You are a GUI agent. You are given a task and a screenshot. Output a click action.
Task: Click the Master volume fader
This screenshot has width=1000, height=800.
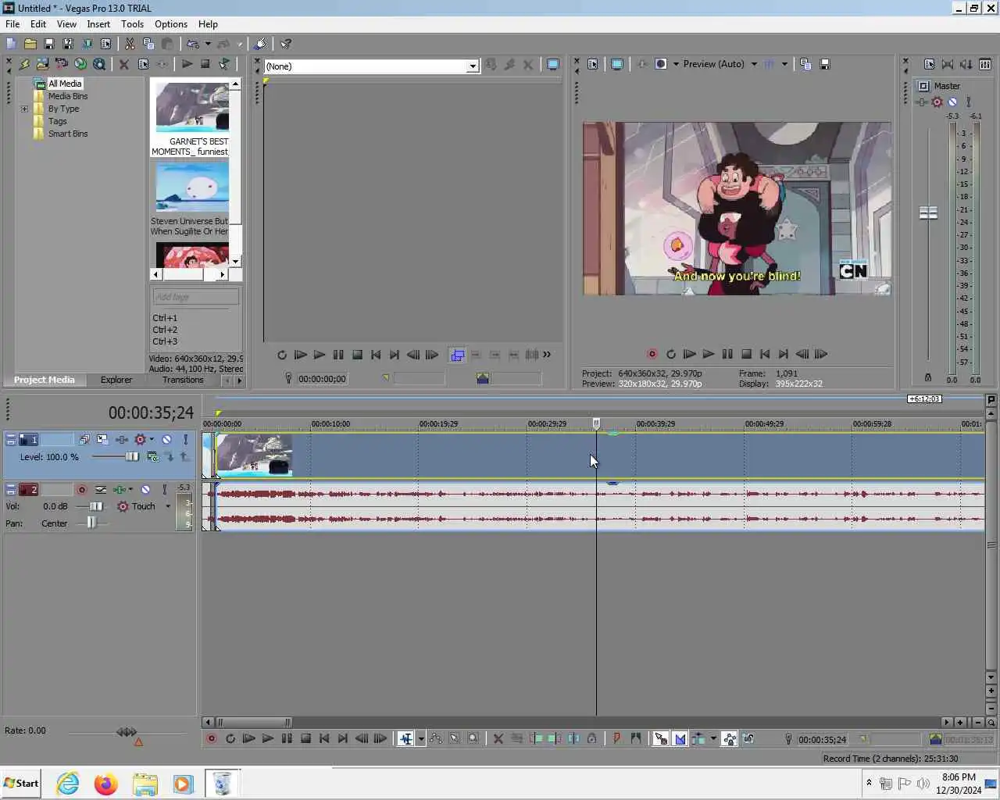point(928,212)
